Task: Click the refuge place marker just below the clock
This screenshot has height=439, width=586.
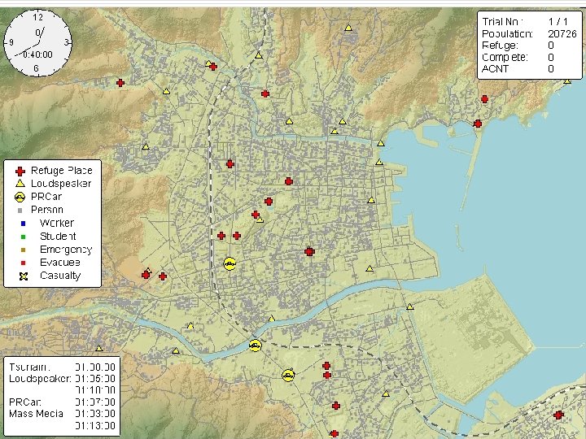Action: 120,82
